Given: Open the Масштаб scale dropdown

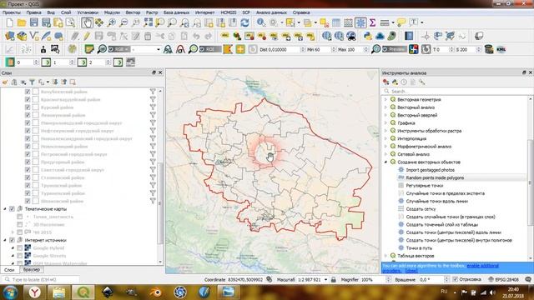Looking at the screenshot, I should [x=326, y=280].
